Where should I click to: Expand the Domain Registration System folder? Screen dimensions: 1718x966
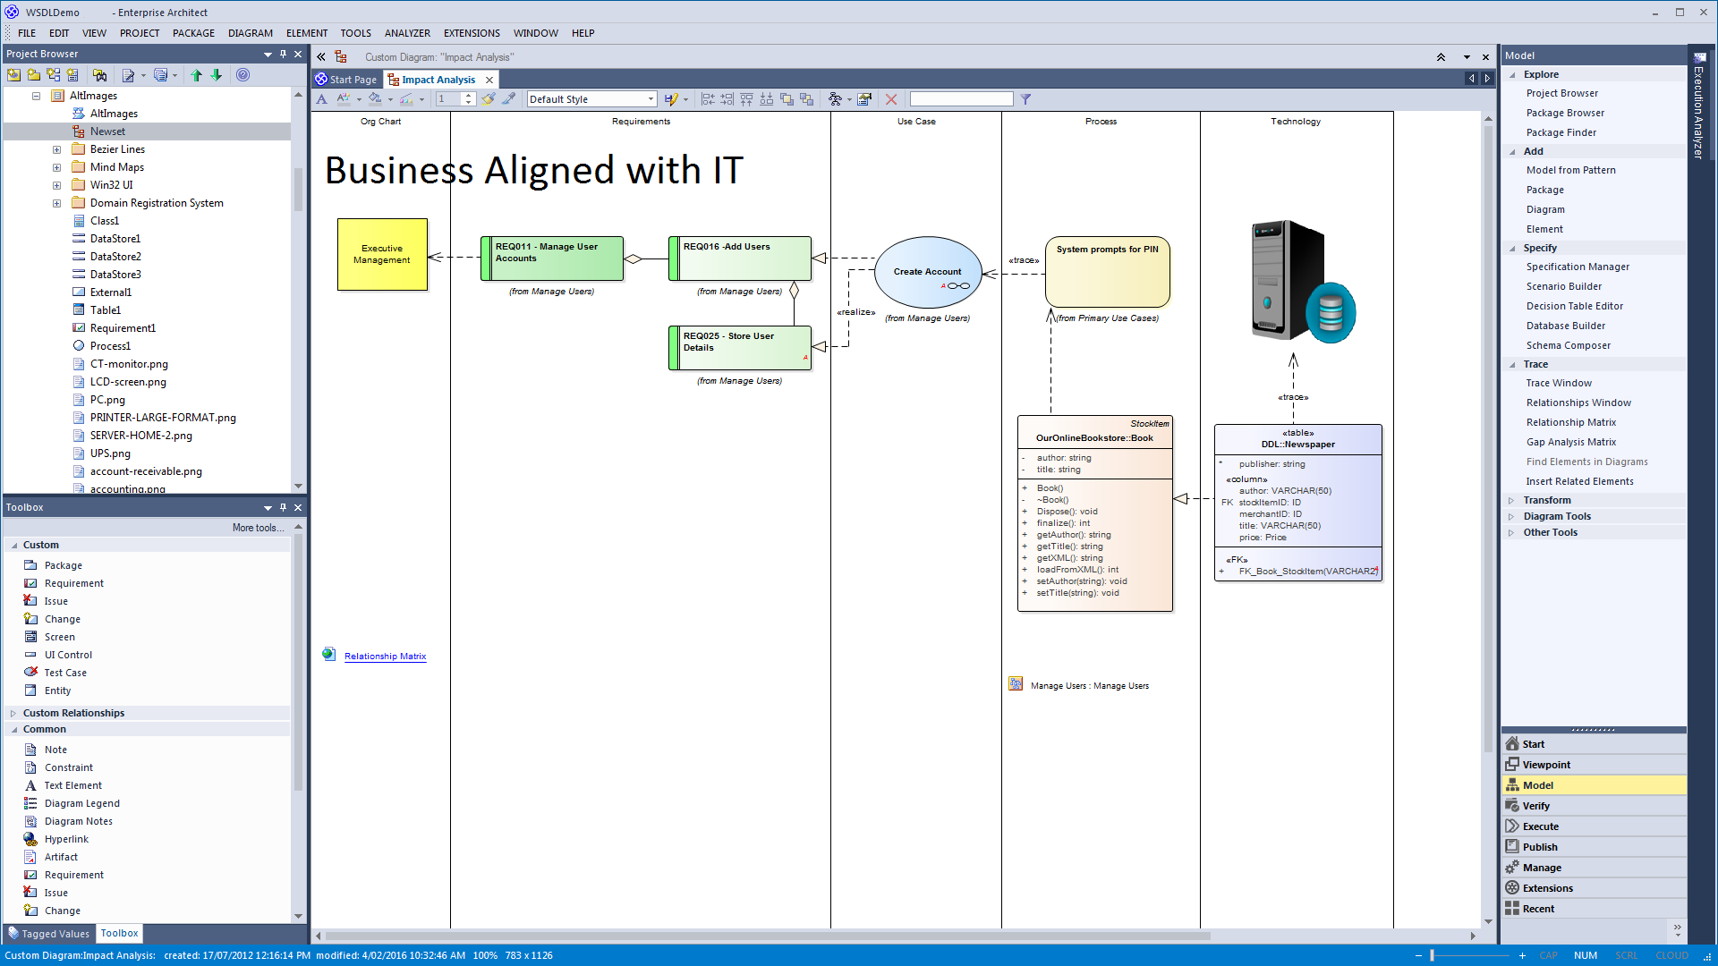pos(56,203)
